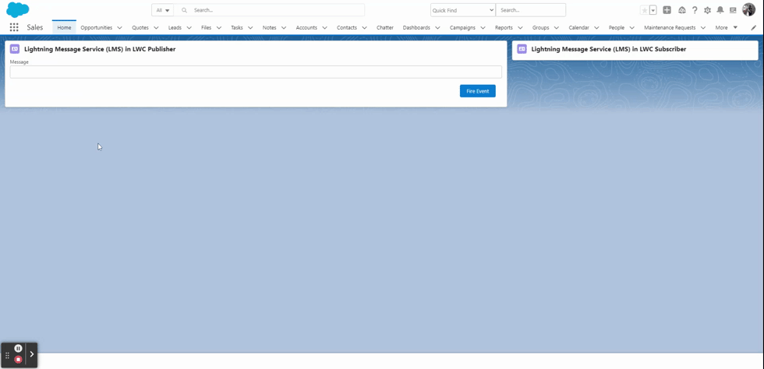764x369 pixels.
Task: Click the Fire Event button
Action: [477, 91]
